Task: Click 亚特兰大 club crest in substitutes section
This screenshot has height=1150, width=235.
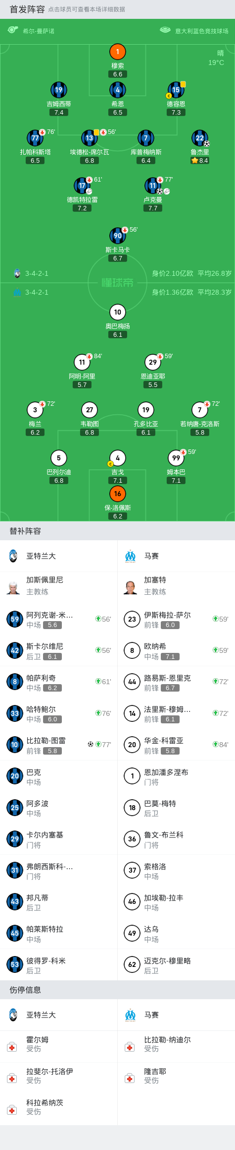Action: click(13, 556)
